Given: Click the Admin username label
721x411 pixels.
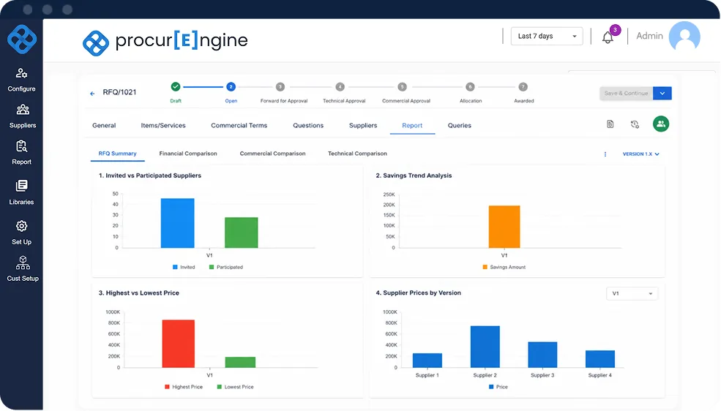Looking at the screenshot, I should [649, 36].
